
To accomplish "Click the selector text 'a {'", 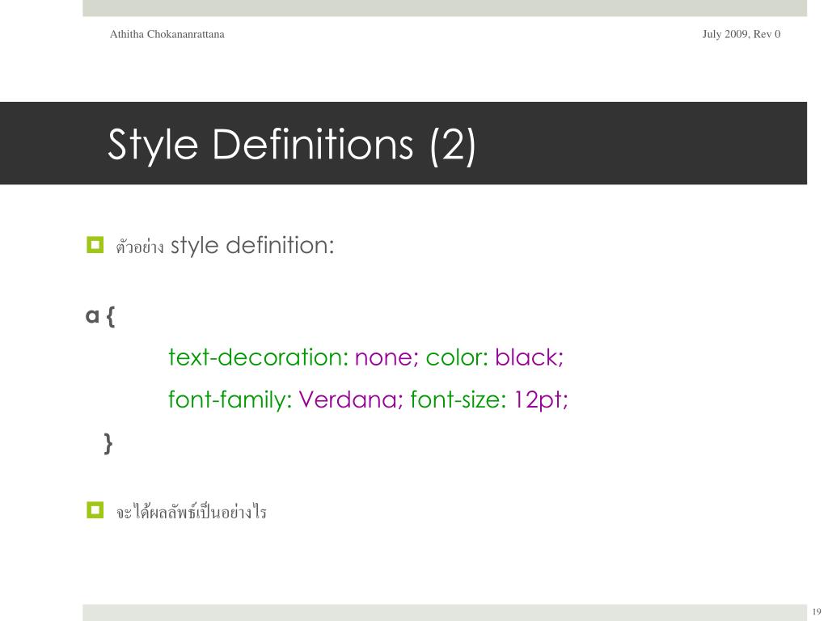I will point(100,316).
